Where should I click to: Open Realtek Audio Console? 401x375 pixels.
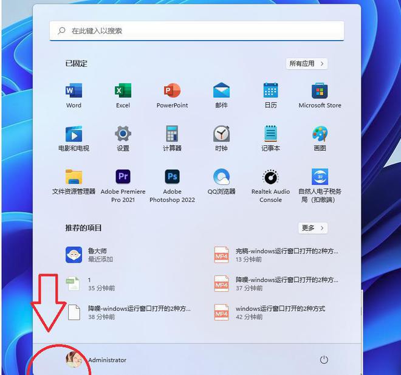270,186
